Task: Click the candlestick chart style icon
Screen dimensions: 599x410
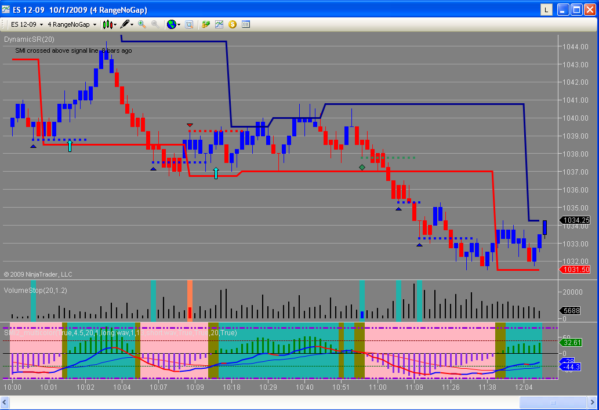Action: pos(107,24)
